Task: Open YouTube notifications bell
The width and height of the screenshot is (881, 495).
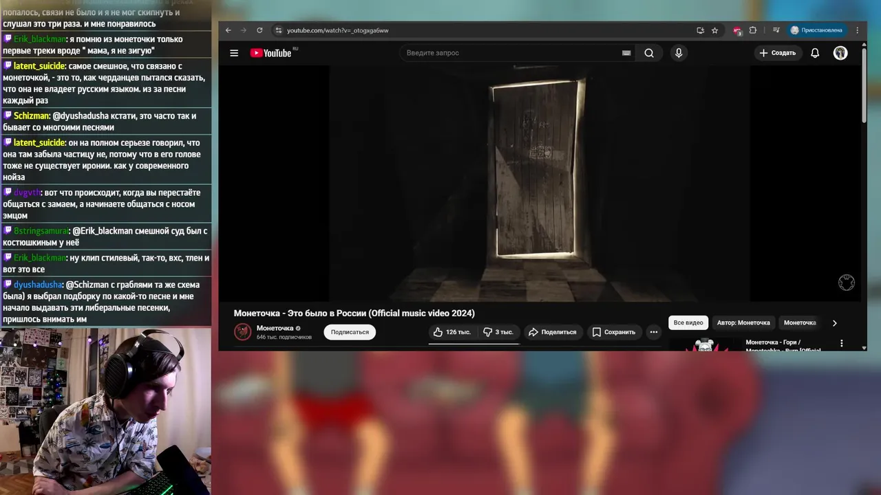Action: tap(815, 53)
